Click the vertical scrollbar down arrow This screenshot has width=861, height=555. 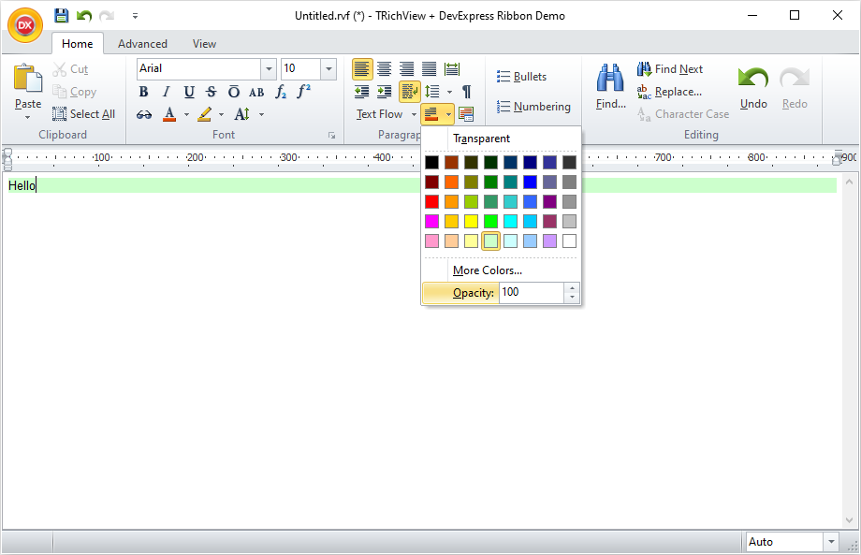pos(849,520)
